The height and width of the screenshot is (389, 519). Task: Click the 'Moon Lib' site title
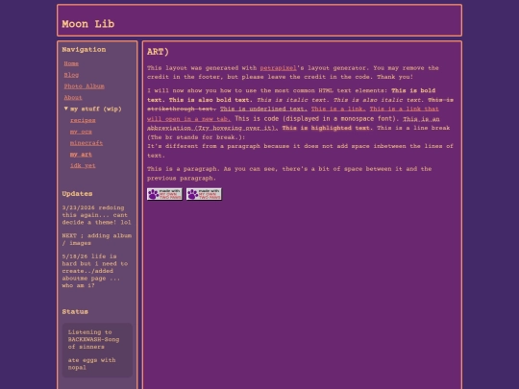click(x=88, y=24)
